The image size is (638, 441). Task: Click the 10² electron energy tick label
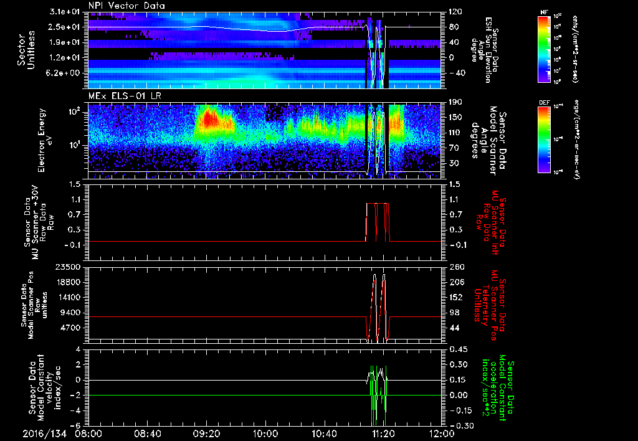click(x=75, y=111)
